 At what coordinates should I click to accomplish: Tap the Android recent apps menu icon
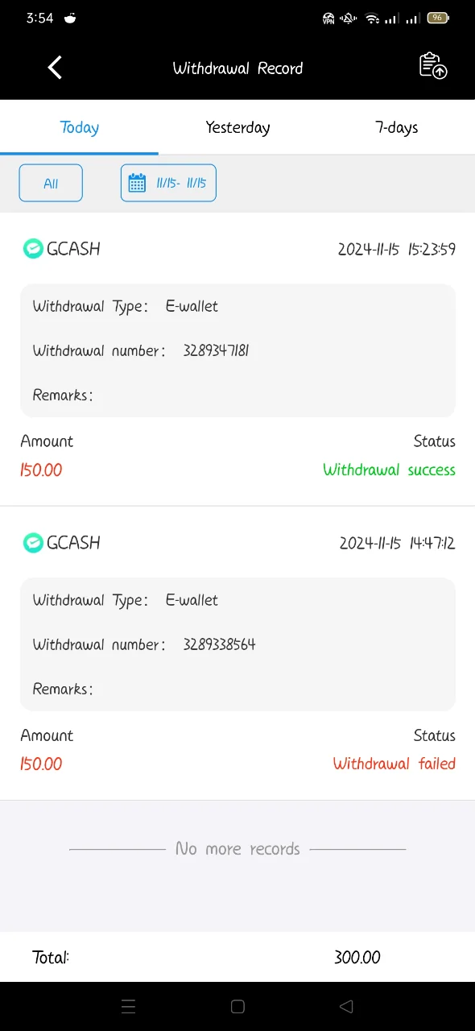point(128,1006)
